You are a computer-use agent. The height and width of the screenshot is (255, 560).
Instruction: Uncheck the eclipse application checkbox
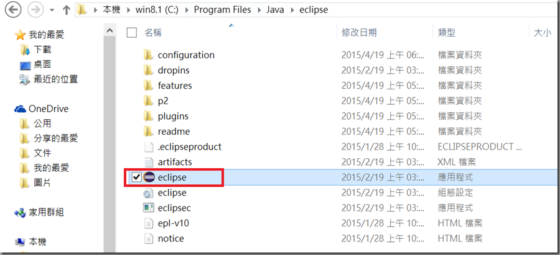[136, 177]
